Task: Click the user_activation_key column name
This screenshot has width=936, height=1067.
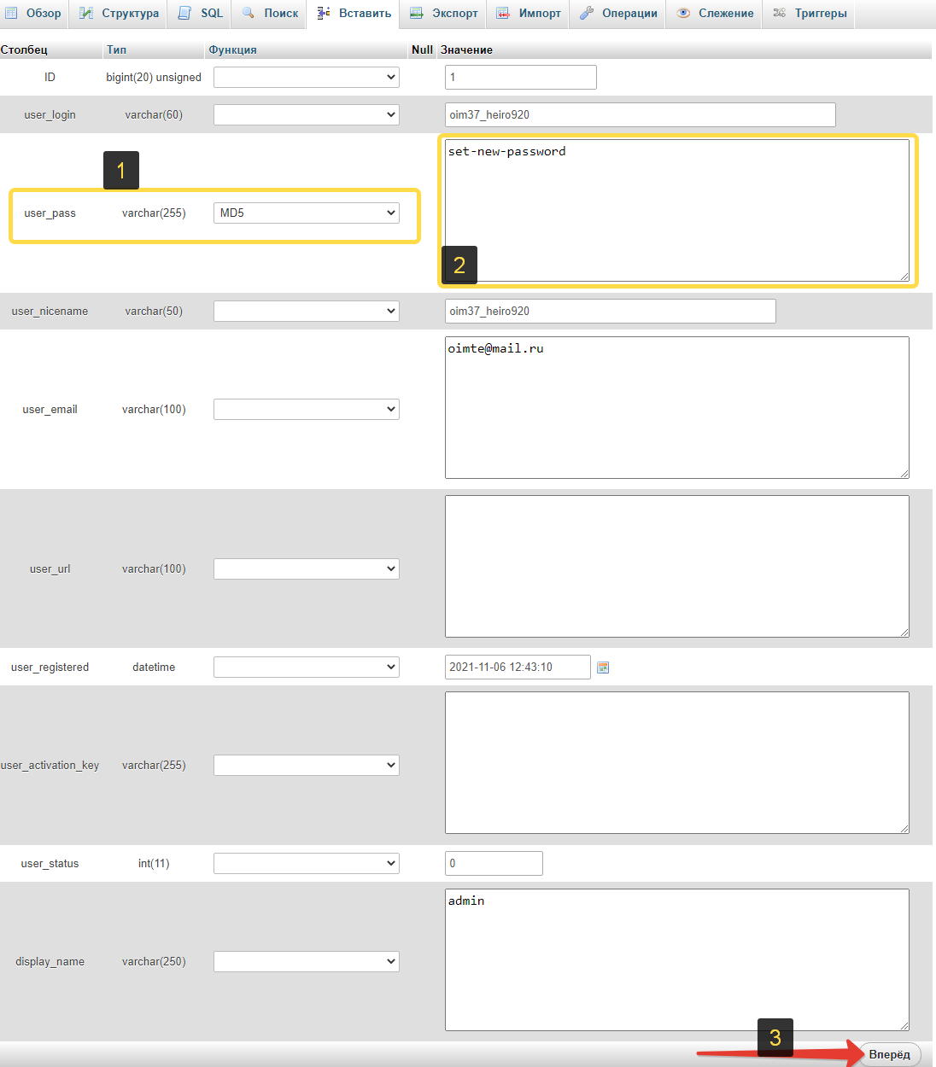Action: point(50,766)
